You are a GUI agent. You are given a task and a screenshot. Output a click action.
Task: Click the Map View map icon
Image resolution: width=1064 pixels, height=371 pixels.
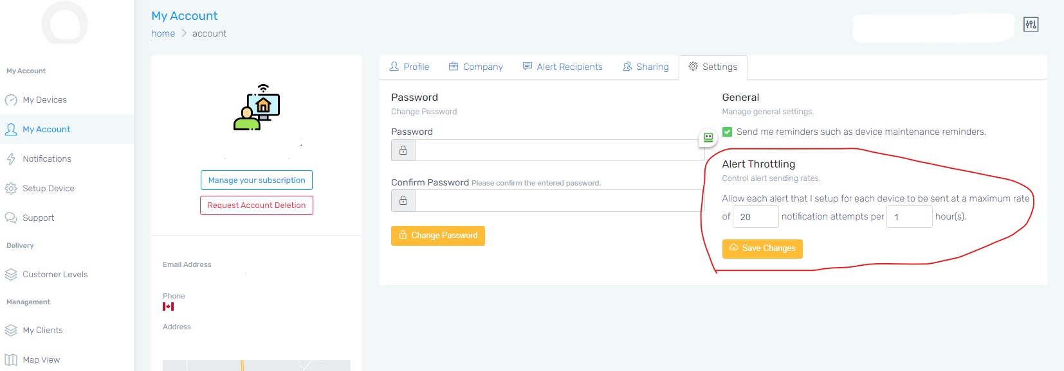(11, 360)
